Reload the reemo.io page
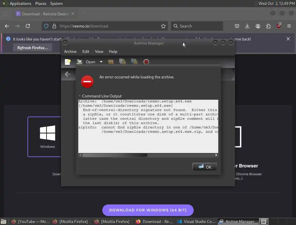The height and width of the screenshot is (225, 296). click(28, 26)
